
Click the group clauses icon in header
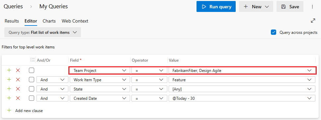tap(32, 60)
